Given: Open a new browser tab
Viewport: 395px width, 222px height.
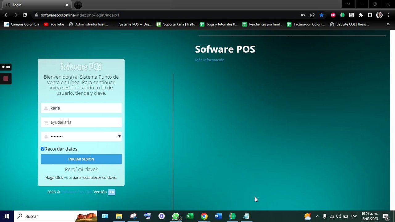Looking at the screenshot, I should point(78,5).
